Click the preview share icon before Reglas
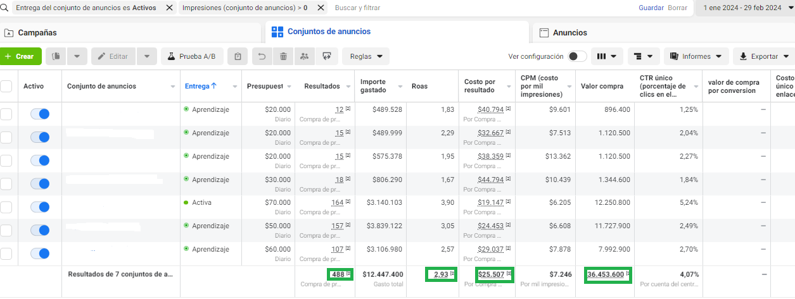Viewport: 795px width, 299px height. [327, 56]
